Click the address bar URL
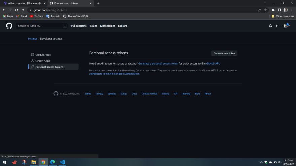 tap(50, 10)
